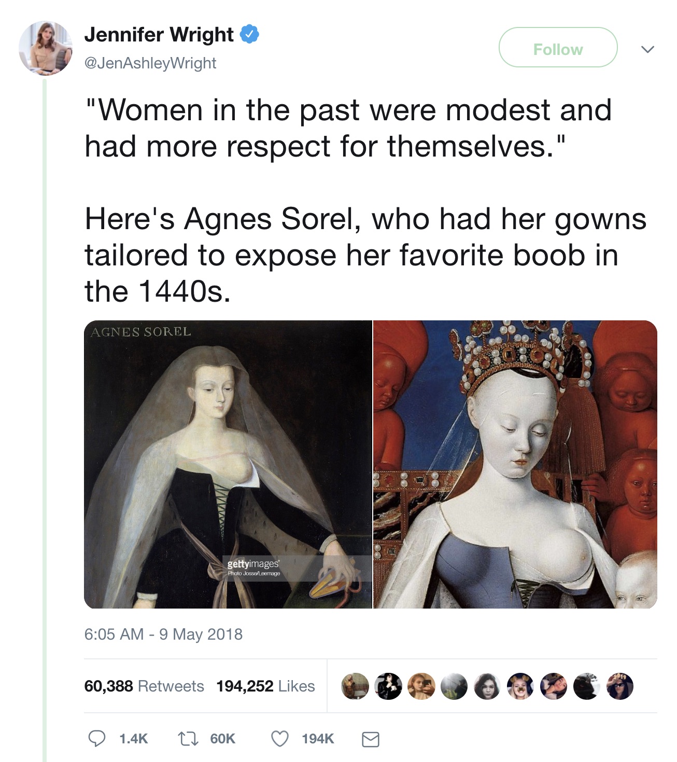Click the Jennifer Wright display name
Image resolution: width=677 pixels, height=762 pixels.
pos(159,34)
